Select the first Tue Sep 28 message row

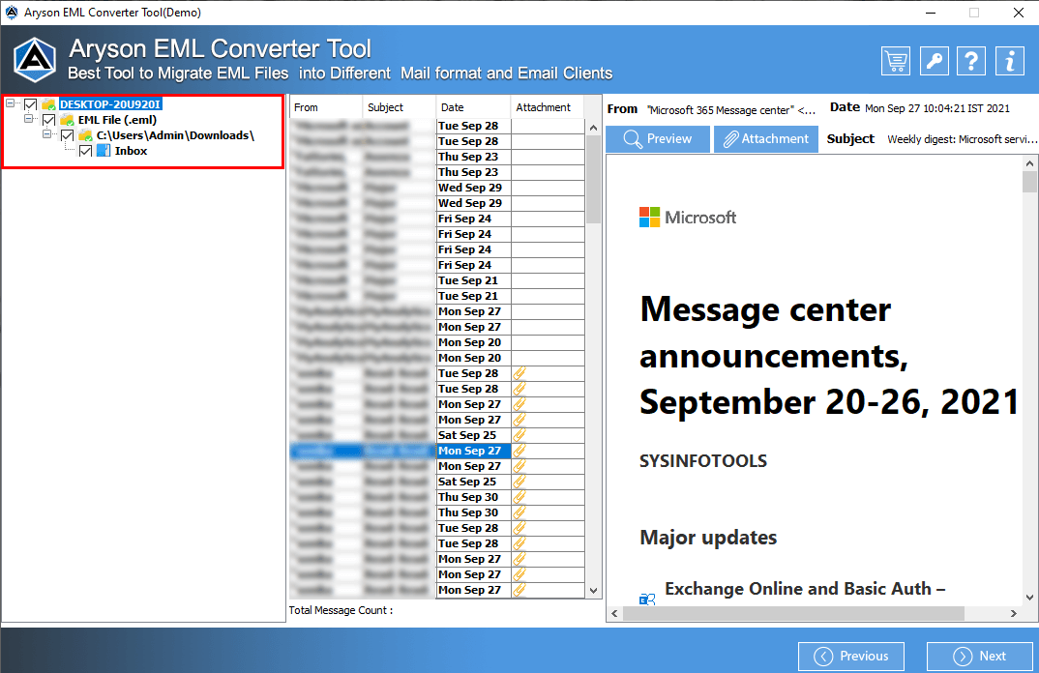(437, 126)
